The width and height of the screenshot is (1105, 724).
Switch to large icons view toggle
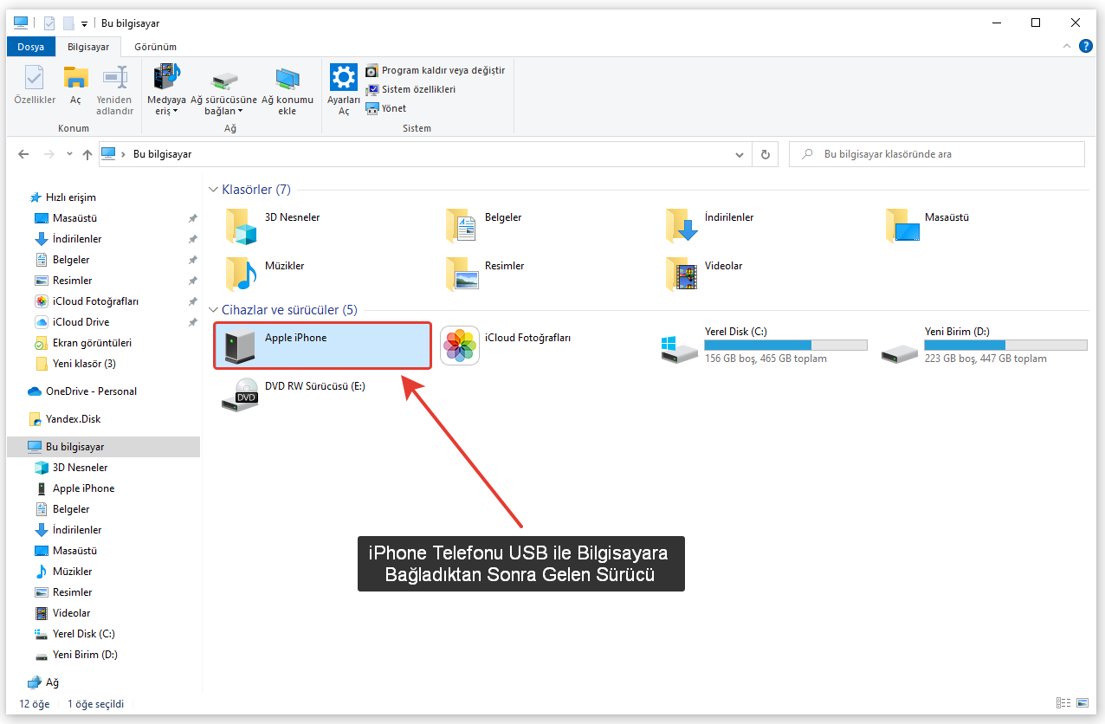(x=1082, y=703)
